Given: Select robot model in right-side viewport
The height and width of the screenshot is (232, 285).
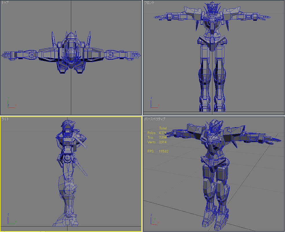Looking at the screenshot, I should [70, 173].
